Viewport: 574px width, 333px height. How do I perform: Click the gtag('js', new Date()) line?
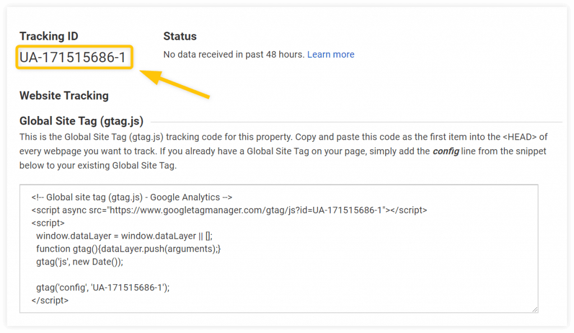pyautogui.click(x=78, y=261)
